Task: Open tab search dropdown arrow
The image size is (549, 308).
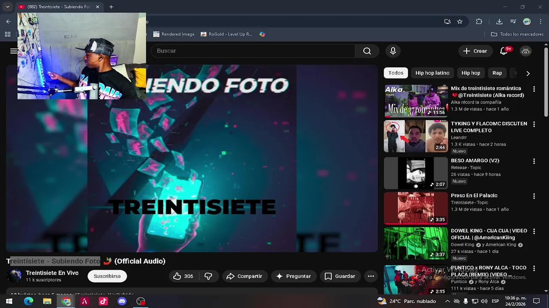Action: [7, 7]
